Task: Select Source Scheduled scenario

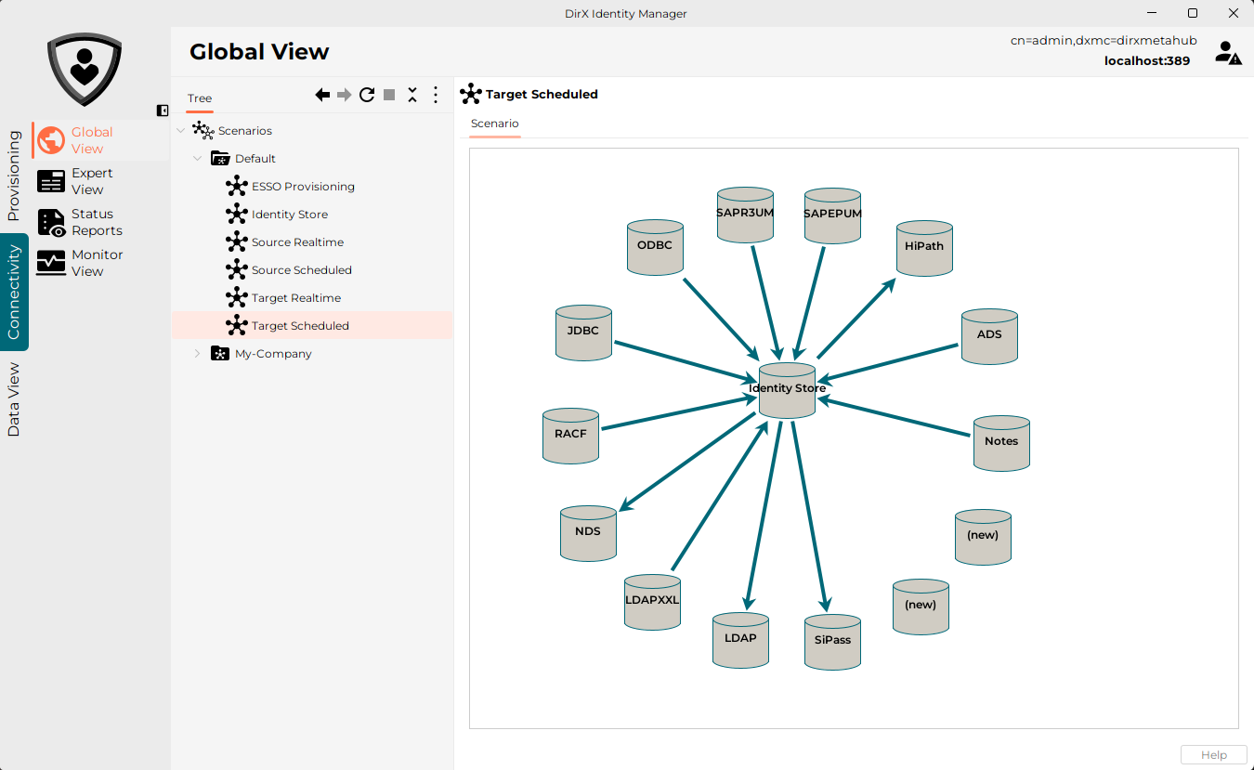Action: tap(302, 270)
